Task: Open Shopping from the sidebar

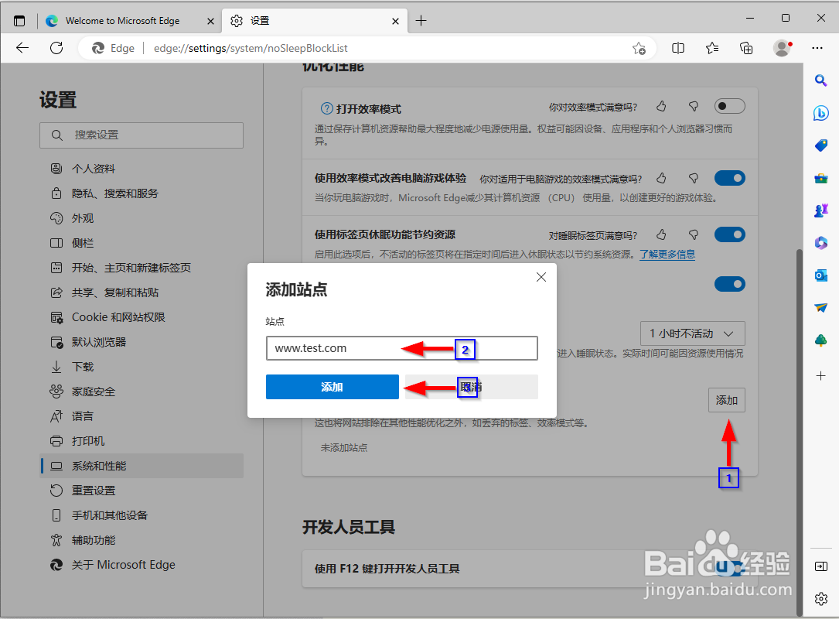Action: point(821,145)
